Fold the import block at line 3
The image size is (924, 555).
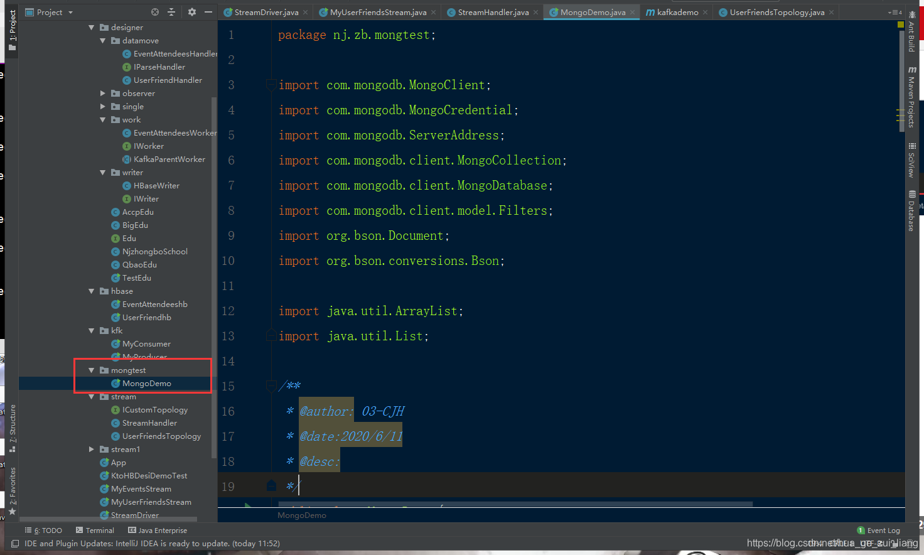(x=271, y=84)
